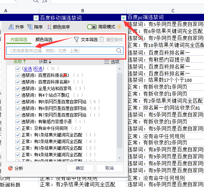Toggle the 全选 select-all checkbox

18,69
